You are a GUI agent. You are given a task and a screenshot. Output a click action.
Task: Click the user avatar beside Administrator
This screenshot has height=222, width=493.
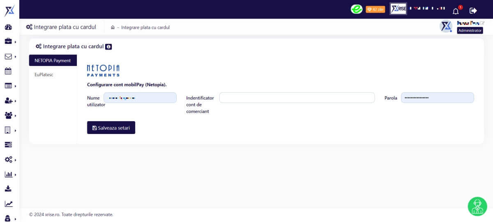[446, 26]
